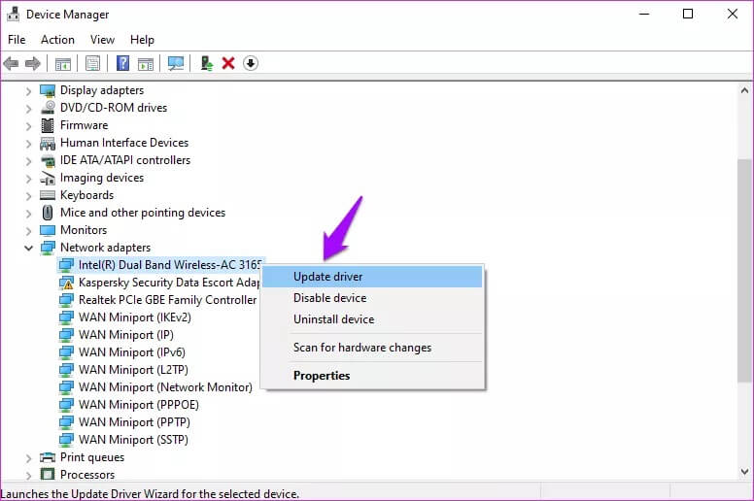This screenshot has height=501, width=754.
Task: Maximize the Device Manager window
Action: [688, 14]
